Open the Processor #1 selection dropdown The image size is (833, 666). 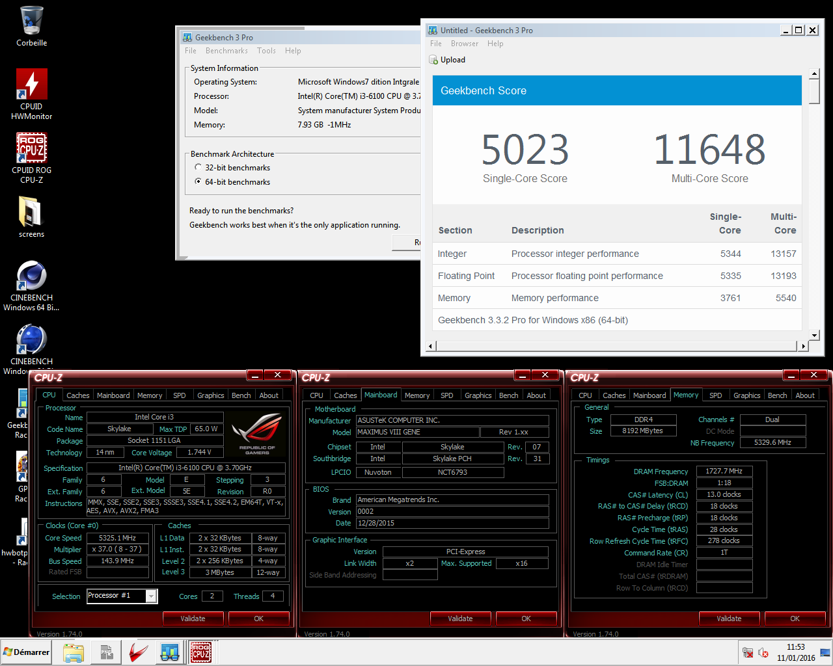coord(151,596)
